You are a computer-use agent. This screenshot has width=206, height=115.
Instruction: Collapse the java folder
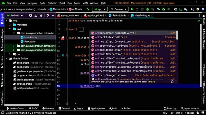(x=10, y=29)
